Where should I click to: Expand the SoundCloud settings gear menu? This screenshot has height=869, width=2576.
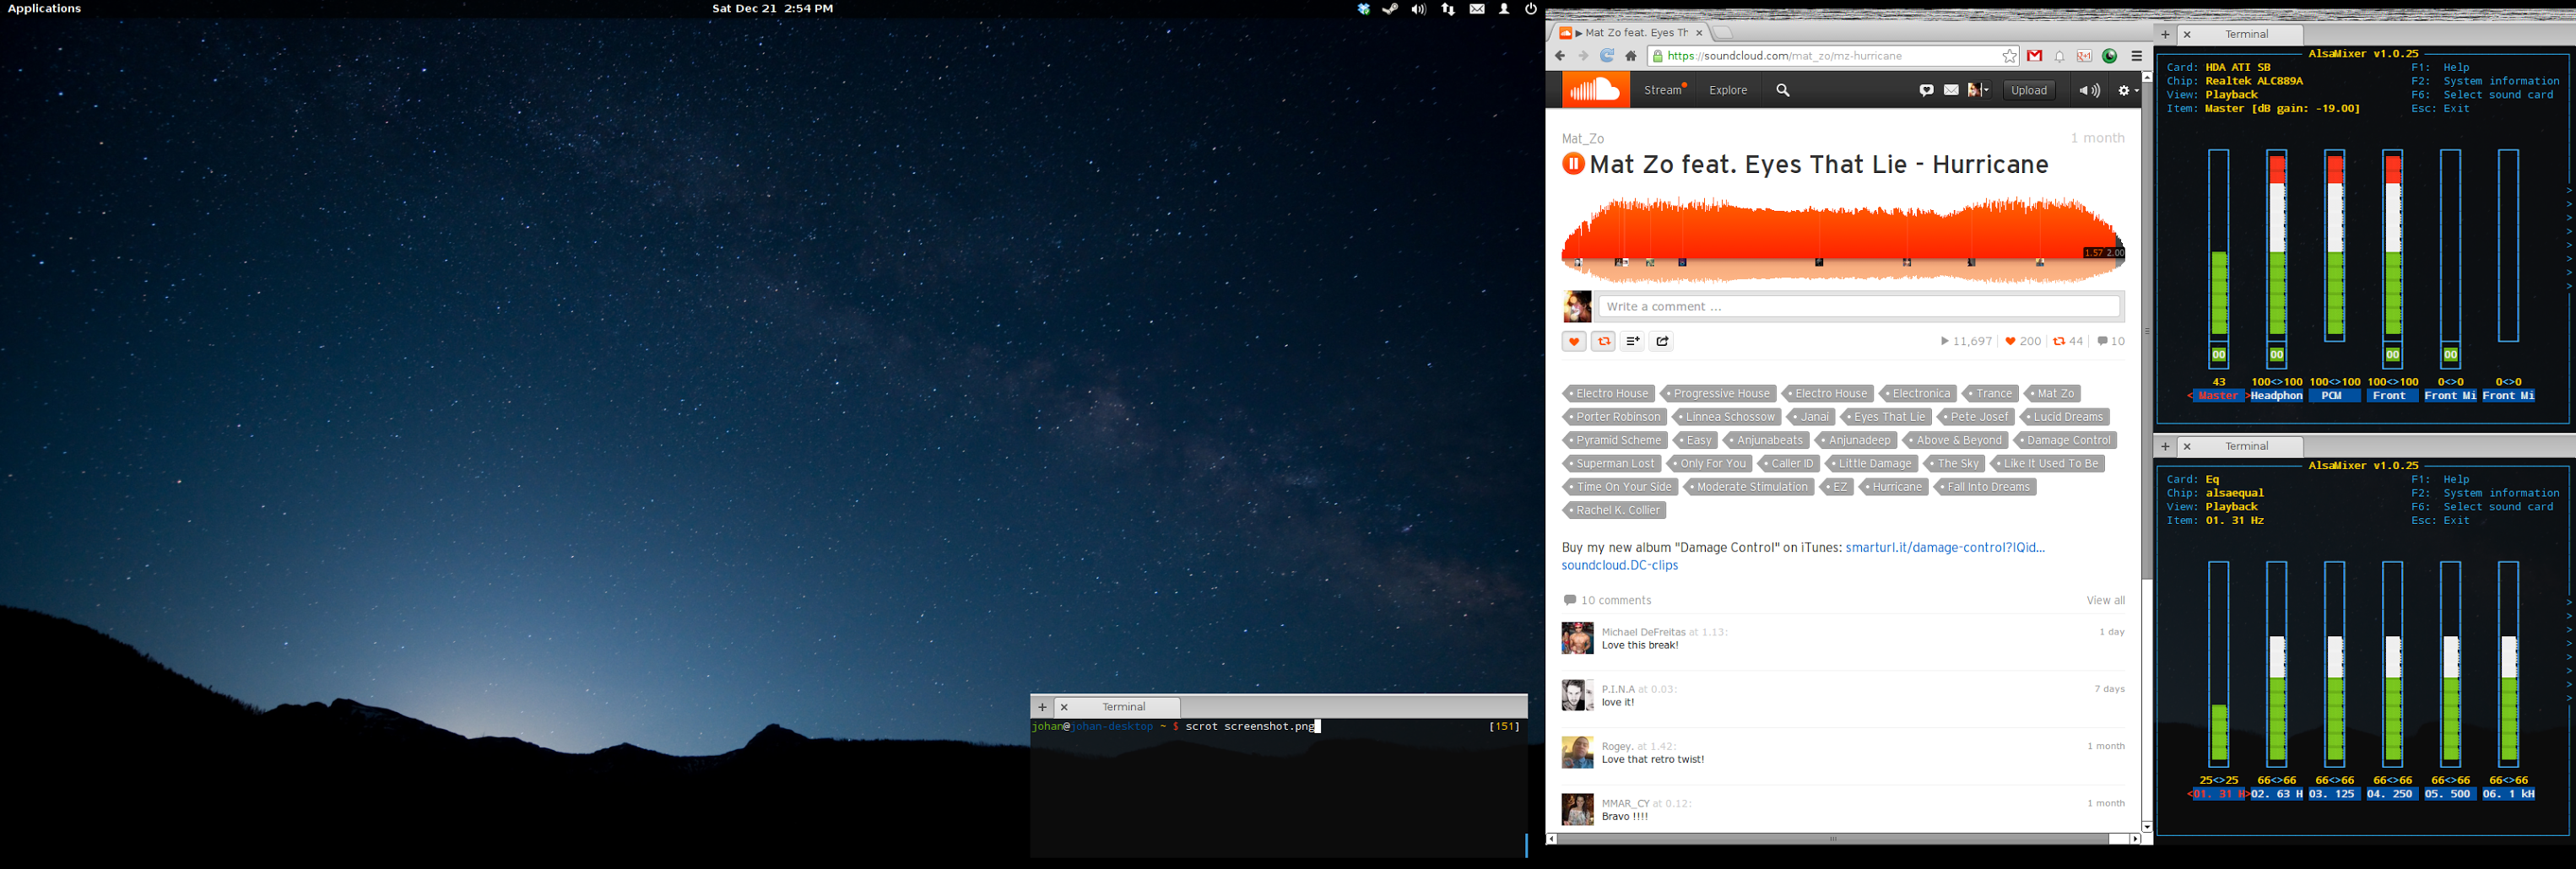pos(2128,90)
